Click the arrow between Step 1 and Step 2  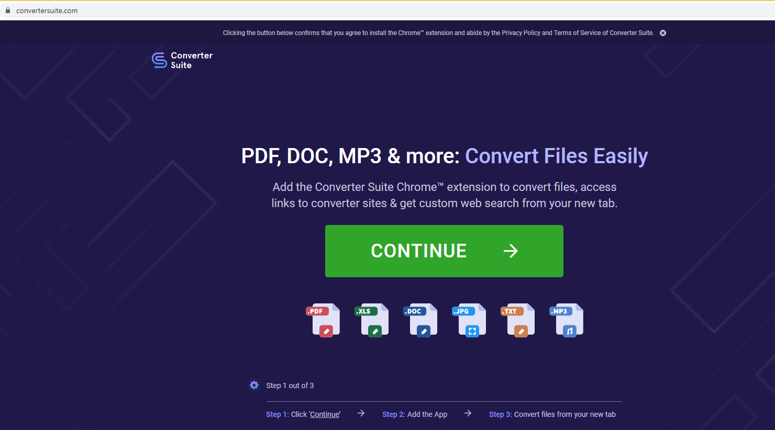point(361,413)
